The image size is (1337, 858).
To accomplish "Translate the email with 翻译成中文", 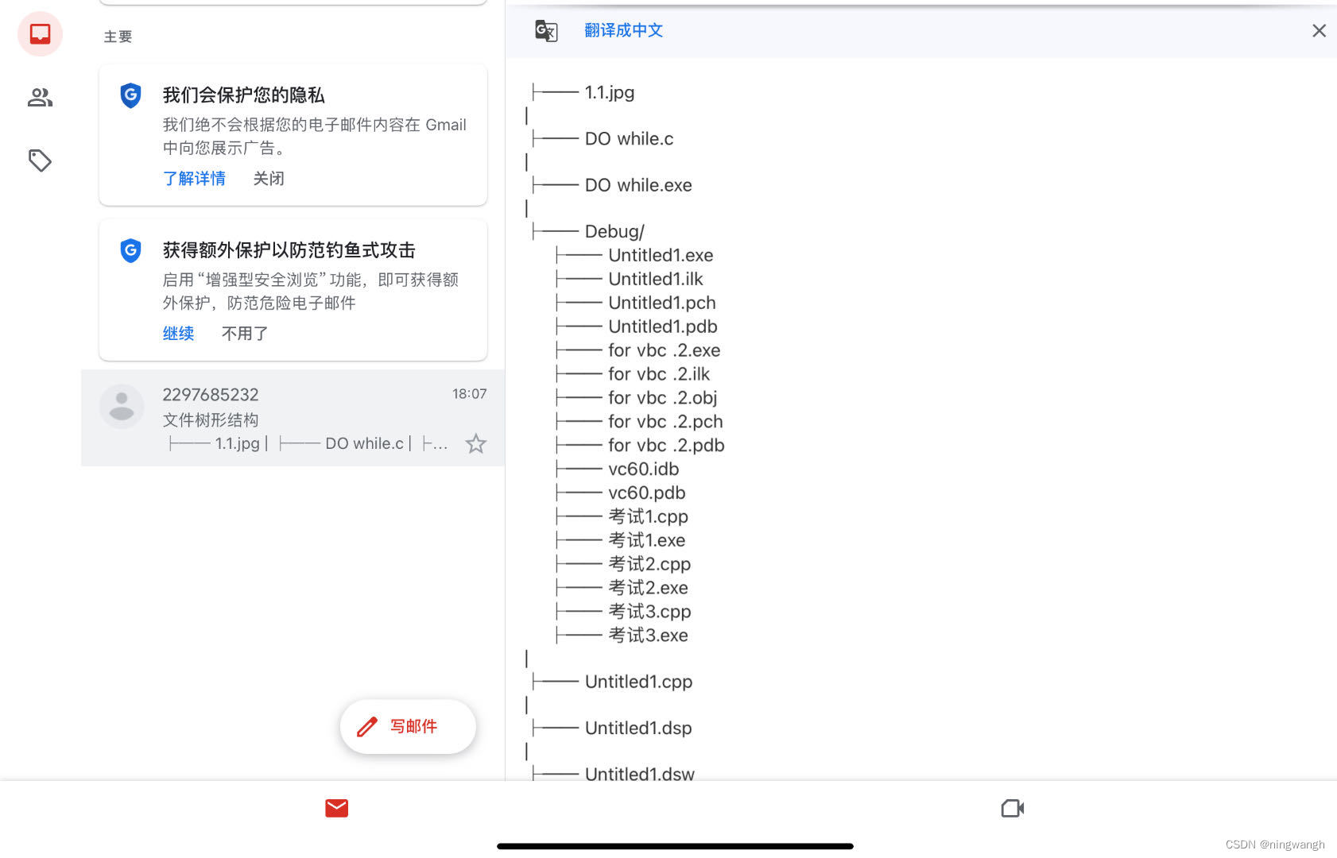I will click(x=623, y=30).
